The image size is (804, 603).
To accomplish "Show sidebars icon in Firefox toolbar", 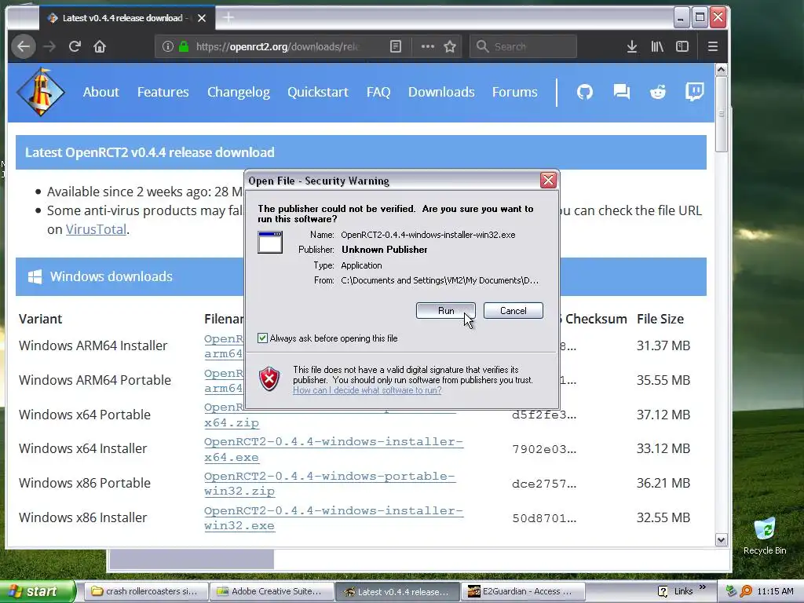I will pyautogui.click(x=682, y=46).
